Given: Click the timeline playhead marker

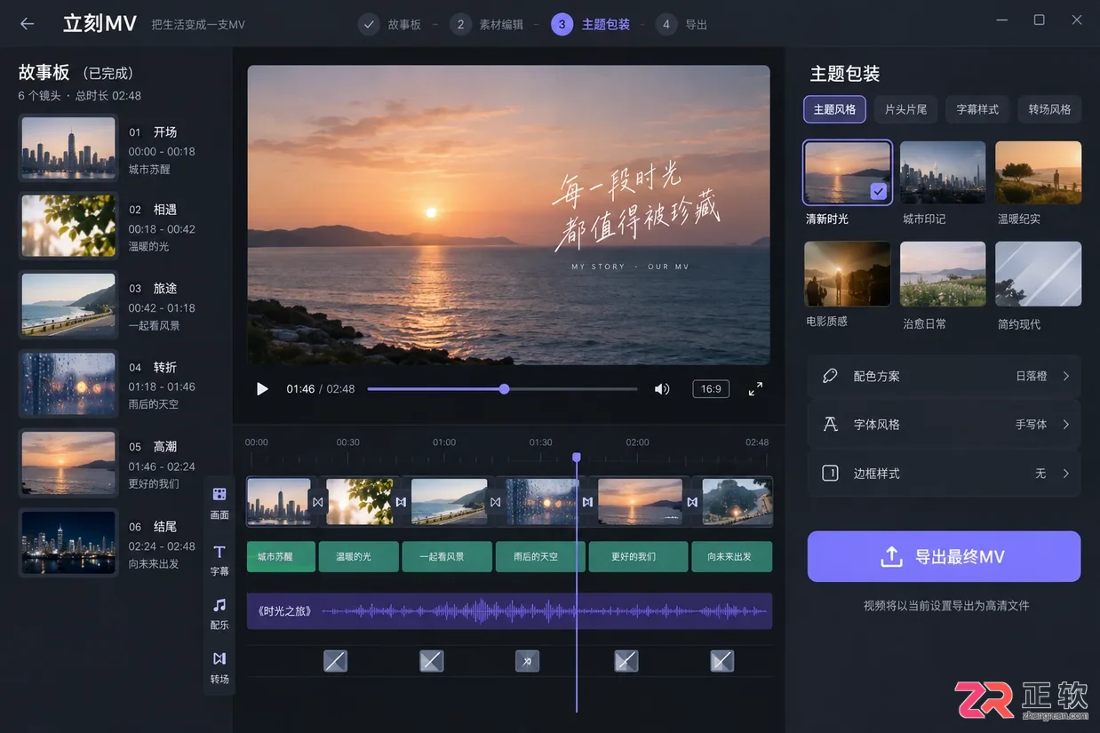Looking at the screenshot, I should [x=577, y=457].
